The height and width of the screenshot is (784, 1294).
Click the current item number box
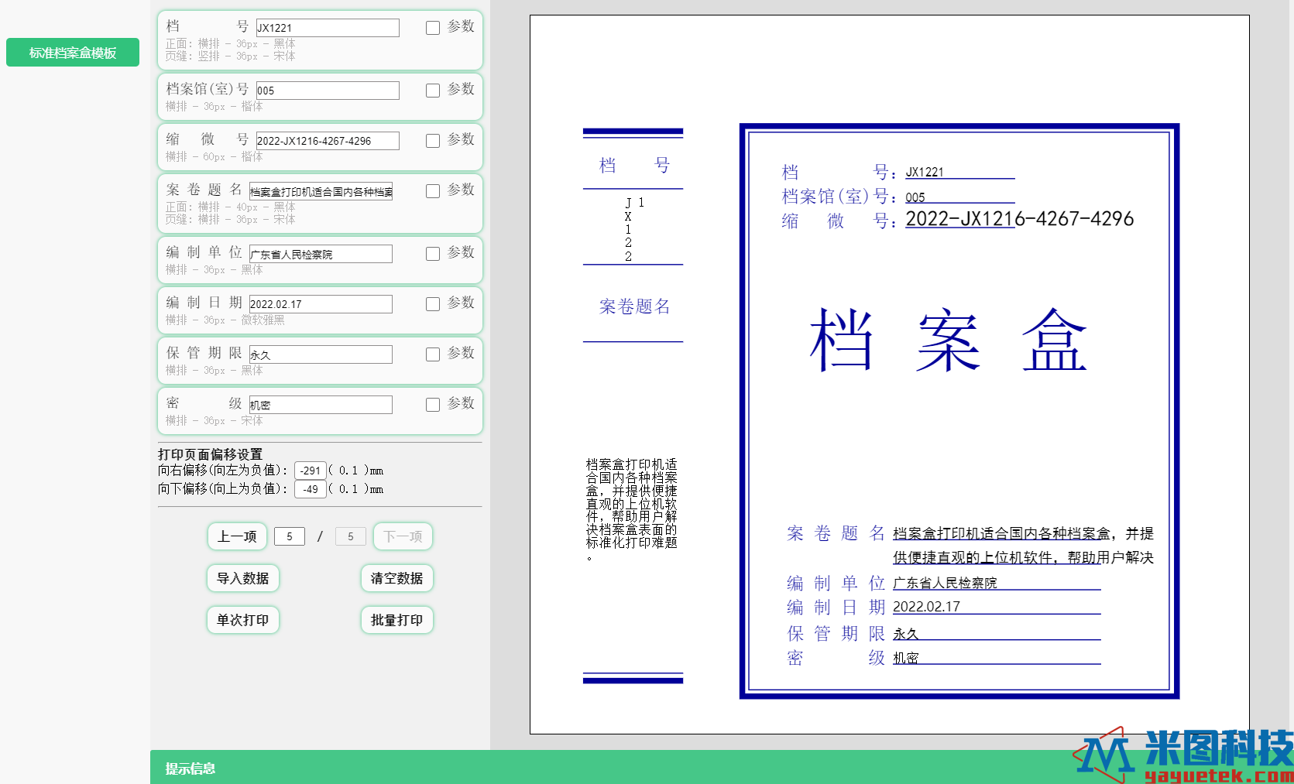[290, 536]
